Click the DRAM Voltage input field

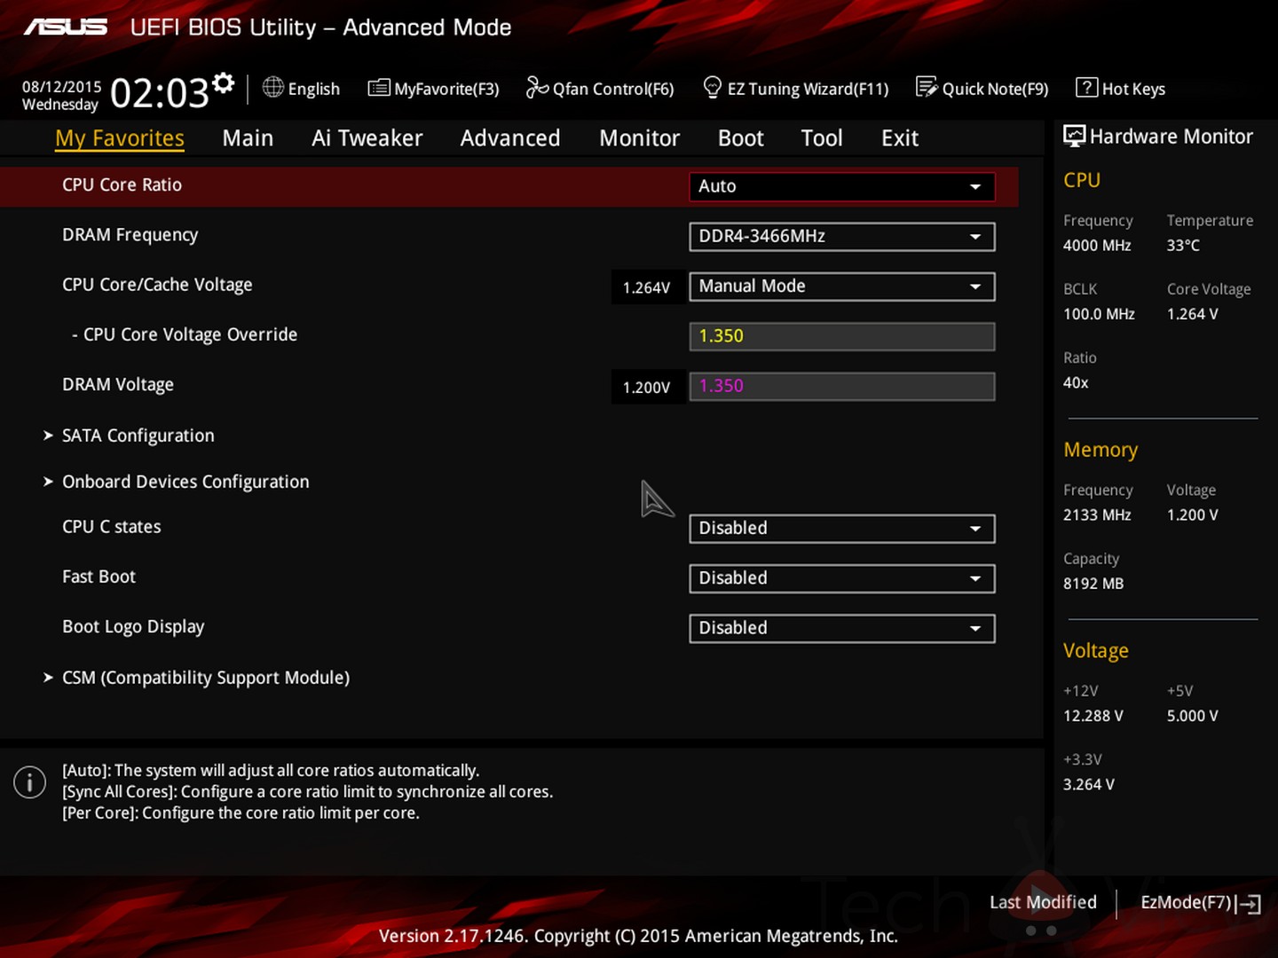tap(841, 386)
